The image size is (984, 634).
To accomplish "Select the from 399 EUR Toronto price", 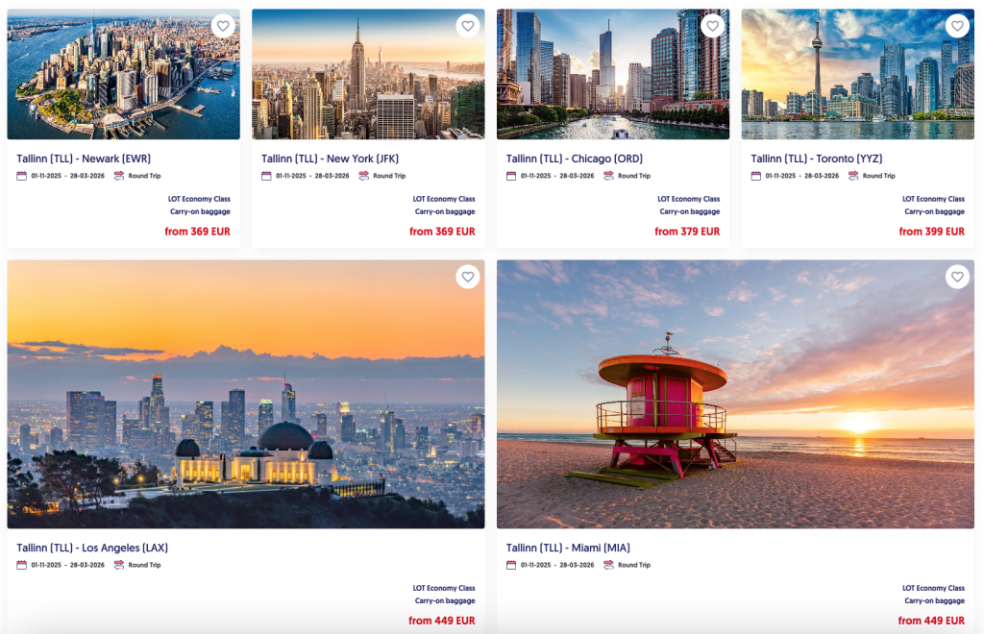I will tap(931, 232).
